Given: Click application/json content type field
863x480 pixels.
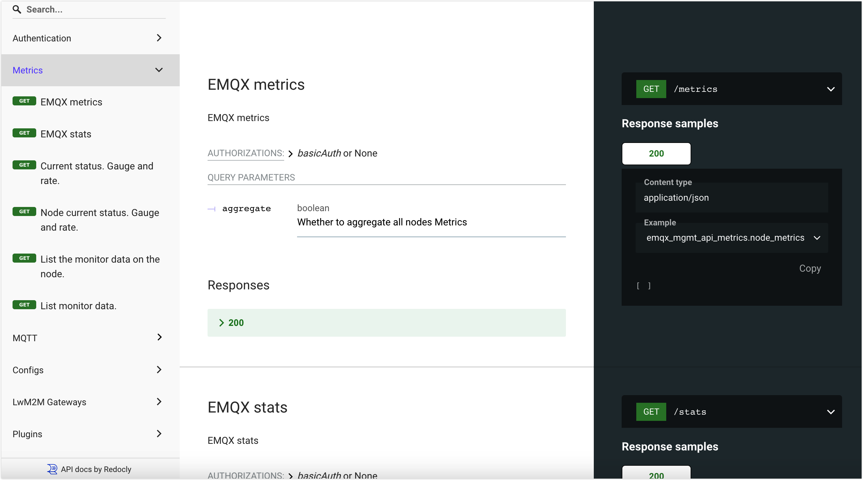Looking at the screenshot, I should 732,198.
